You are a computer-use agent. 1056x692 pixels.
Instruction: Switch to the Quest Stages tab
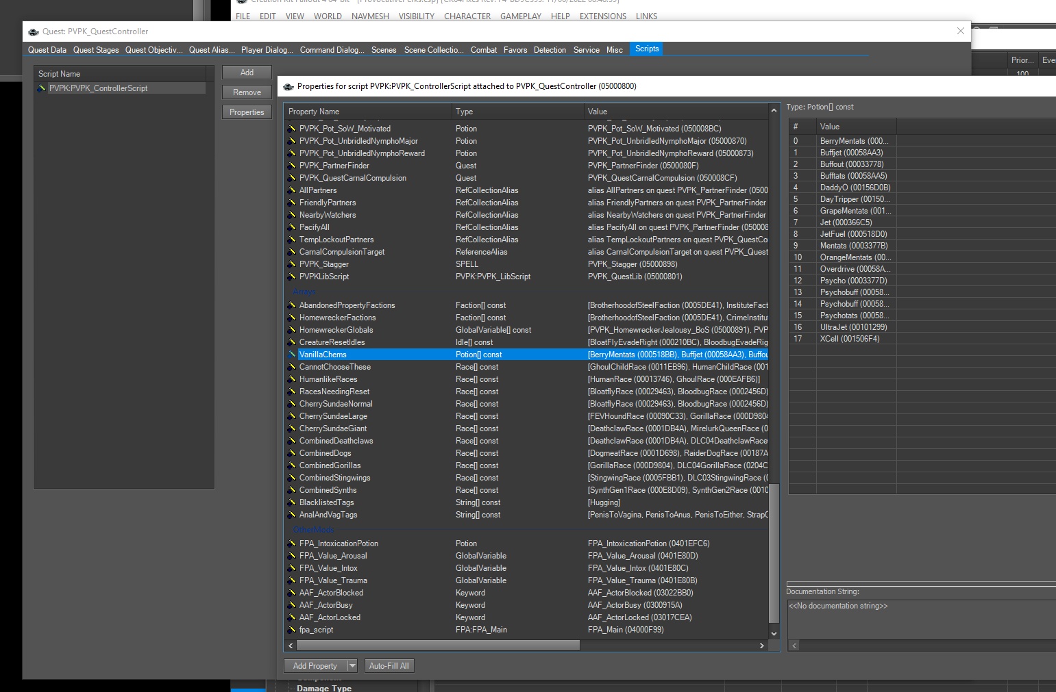(x=96, y=50)
